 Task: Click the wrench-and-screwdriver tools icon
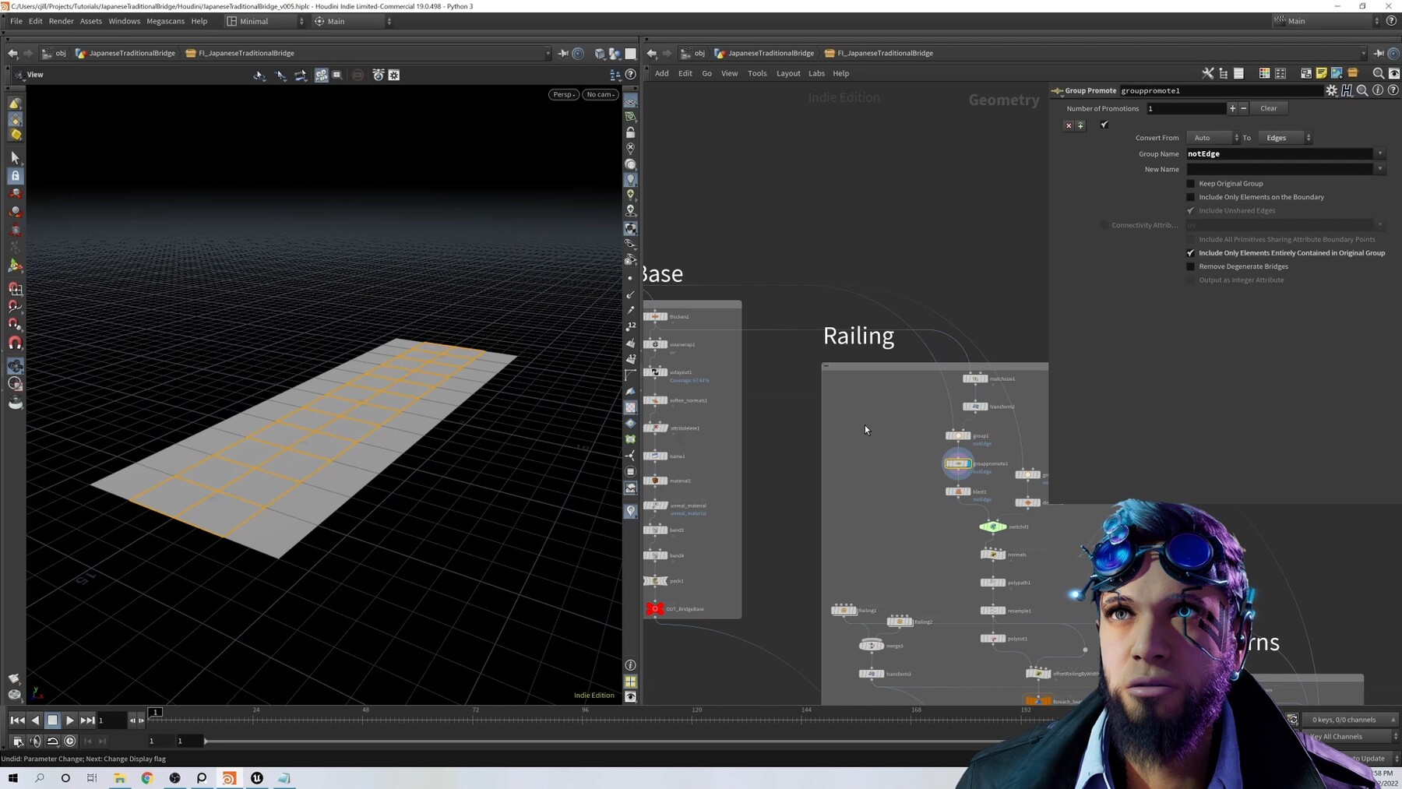tap(1208, 73)
